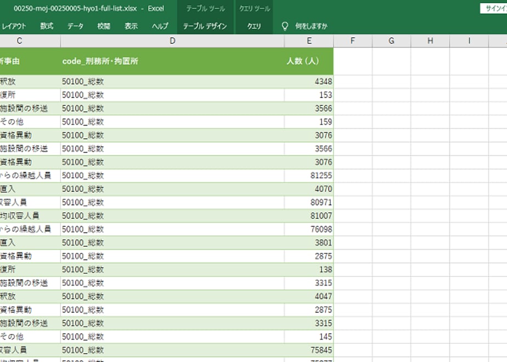Viewport: 507px width, 362px height.
Task: Click the 事由 header cell in column C
Action: [x=30, y=61]
